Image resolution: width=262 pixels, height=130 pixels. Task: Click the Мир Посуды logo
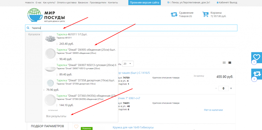pyautogui.click(x=46, y=15)
